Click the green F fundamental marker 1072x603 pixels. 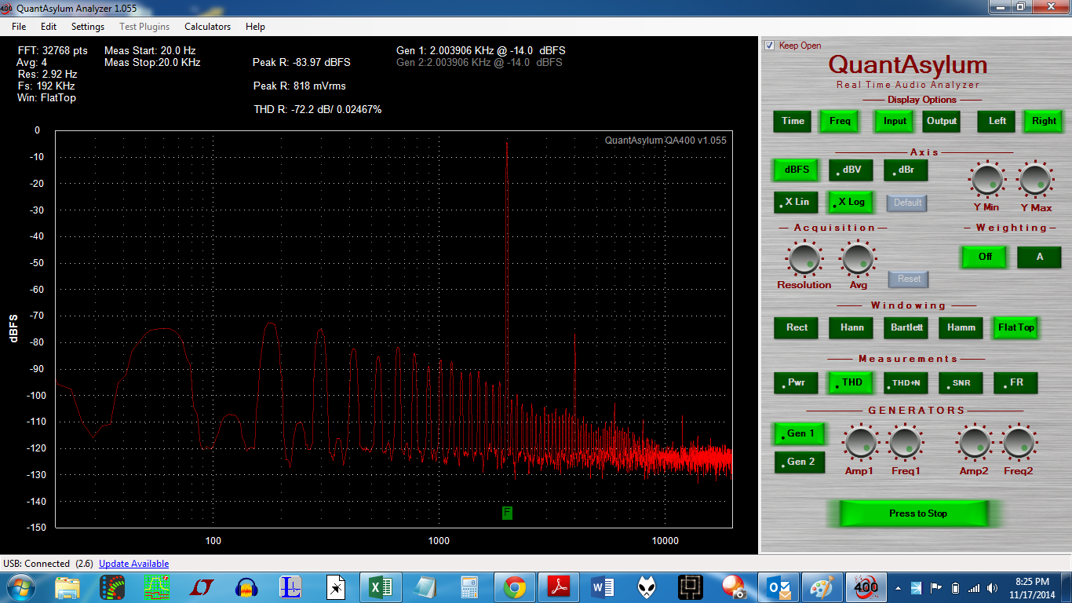(507, 513)
